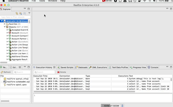Screen dimensions: 173x107
Task: Expand the Favorites (2) folder
Action: pyautogui.click(x=5, y=24)
